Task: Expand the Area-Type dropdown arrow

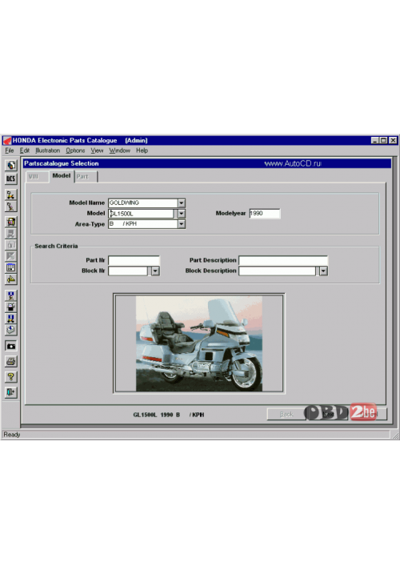Action: click(182, 224)
